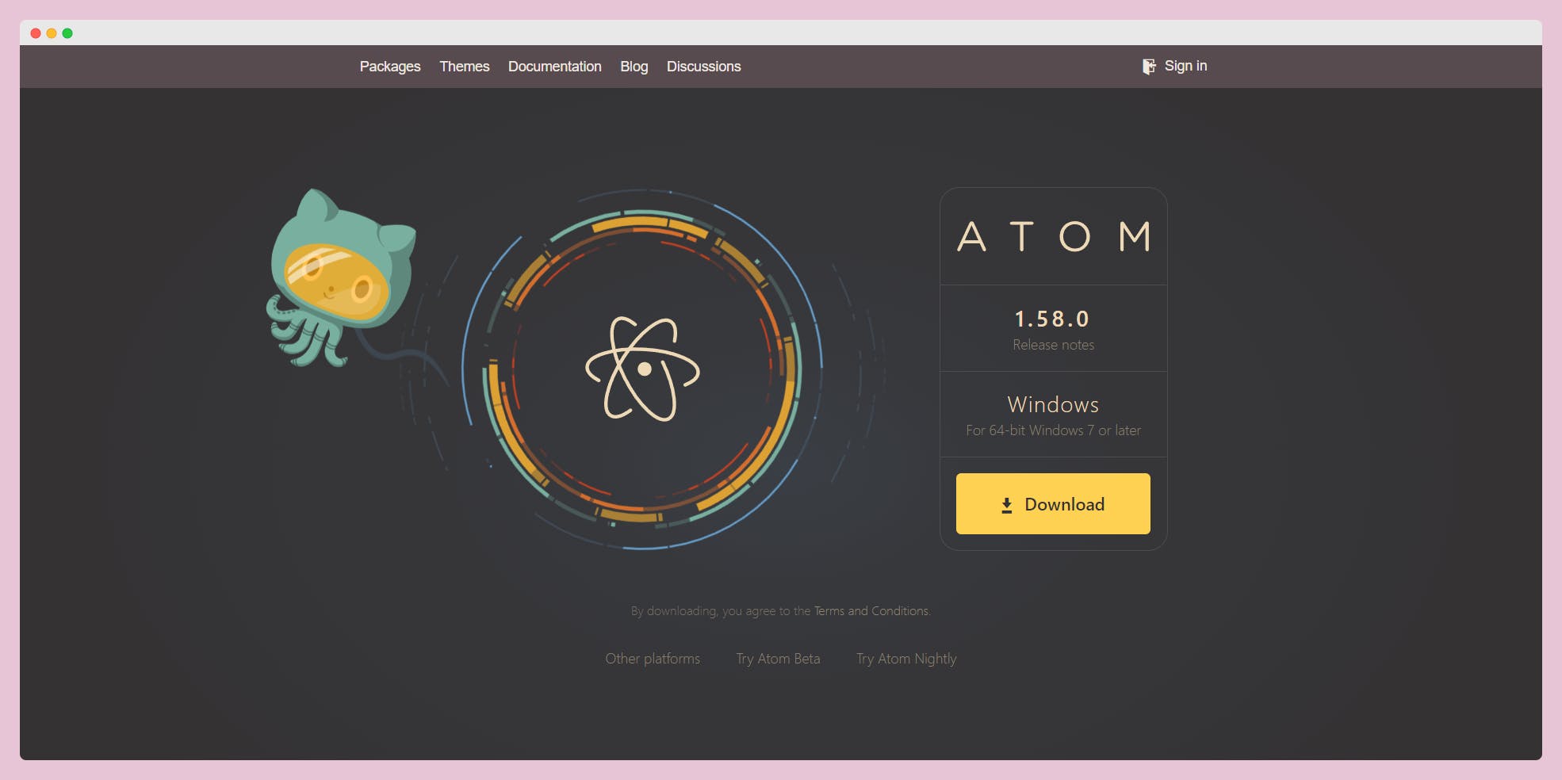The image size is (1562, 780).
Task: Click the 1.58.0 version number
Action: (1052, 319)
